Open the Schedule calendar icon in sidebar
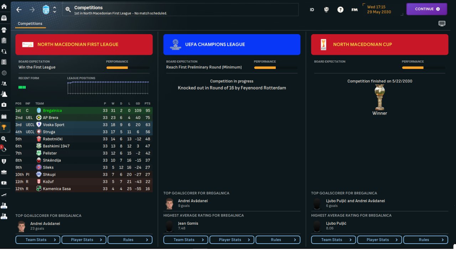Screen dimensions: 456x256 click(x=4, y=116)
